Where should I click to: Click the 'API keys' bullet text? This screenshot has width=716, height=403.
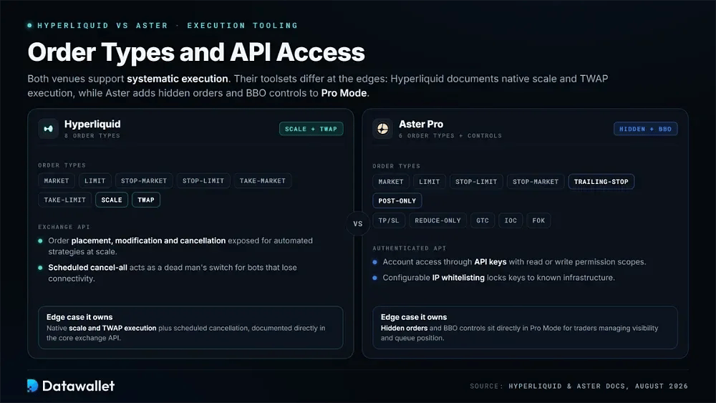490,262
